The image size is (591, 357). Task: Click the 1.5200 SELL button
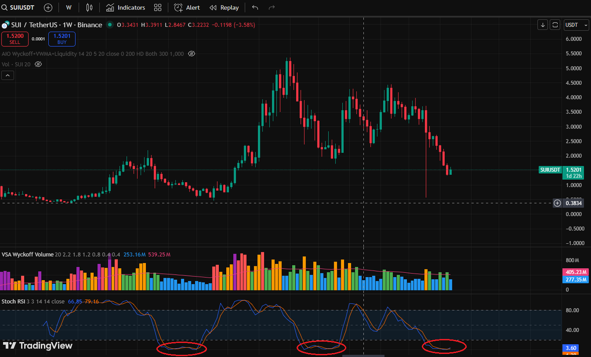[15, 39]
